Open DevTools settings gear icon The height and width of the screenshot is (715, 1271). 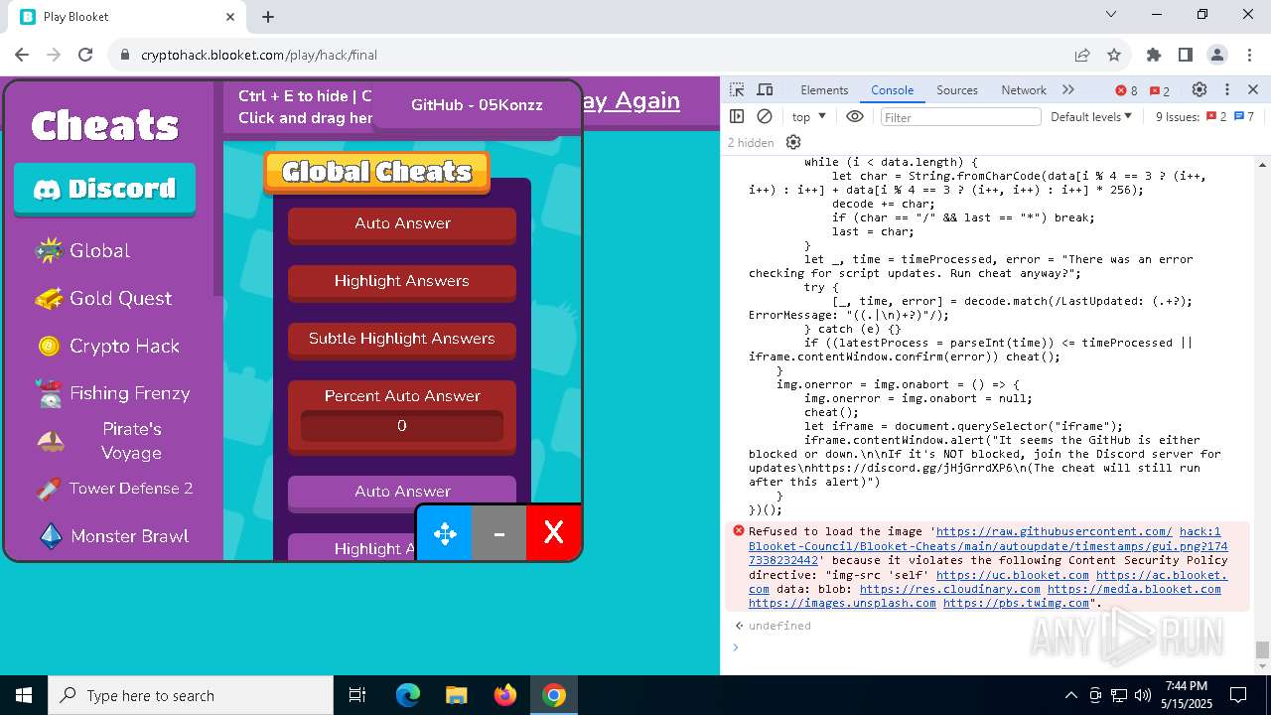[x=1200, y=89]
